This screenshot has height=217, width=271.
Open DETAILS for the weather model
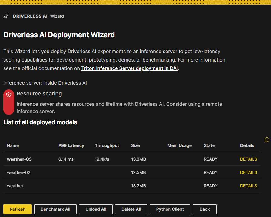point(248,185)
